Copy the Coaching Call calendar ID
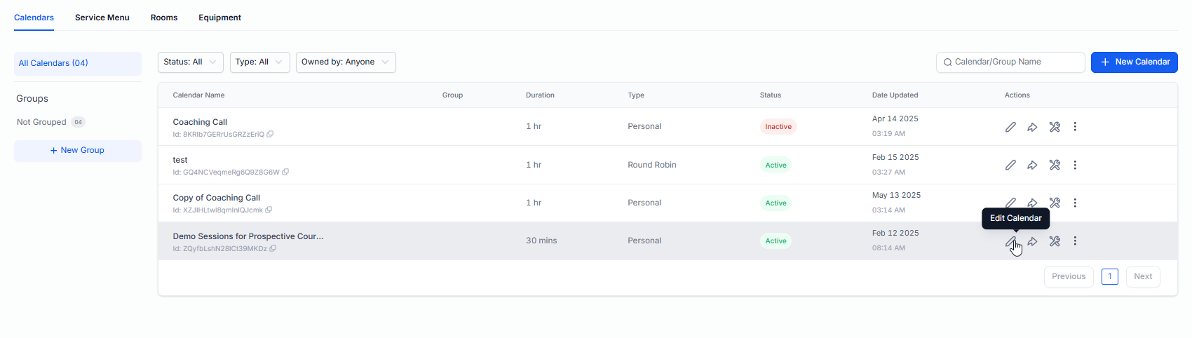This screenshot has width=1192, height=338. pos(270,134)
